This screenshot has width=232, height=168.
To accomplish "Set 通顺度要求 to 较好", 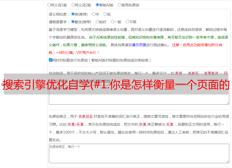I will coord(97,22).
